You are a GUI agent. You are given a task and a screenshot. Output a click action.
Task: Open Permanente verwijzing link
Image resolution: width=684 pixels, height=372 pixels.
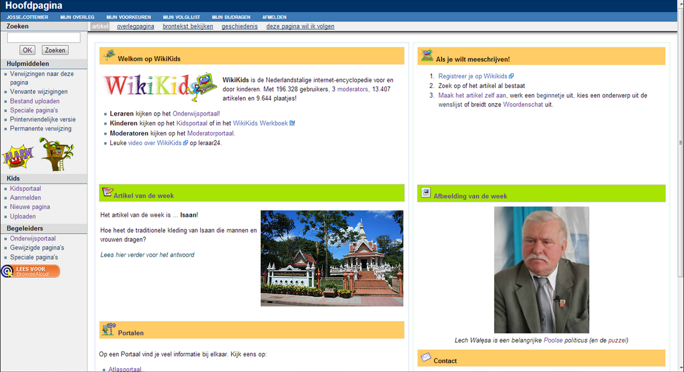click(x=41, y=129)
